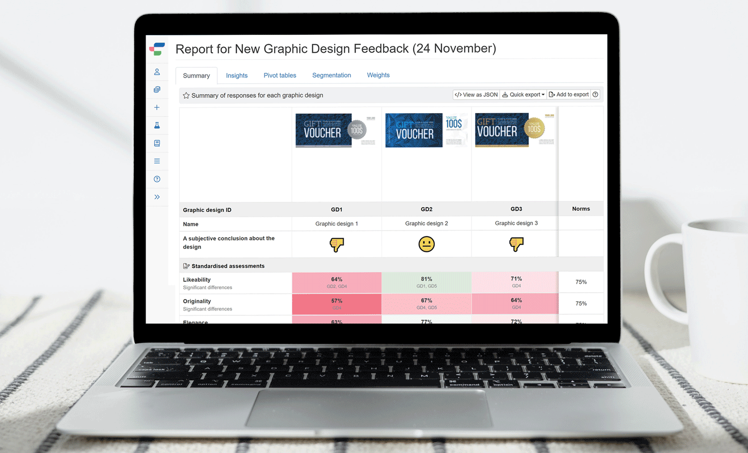The height and width of the screenshot is (453, 748).
Task: Open the document page sidebar icon
Action: (x=157, y=143)
